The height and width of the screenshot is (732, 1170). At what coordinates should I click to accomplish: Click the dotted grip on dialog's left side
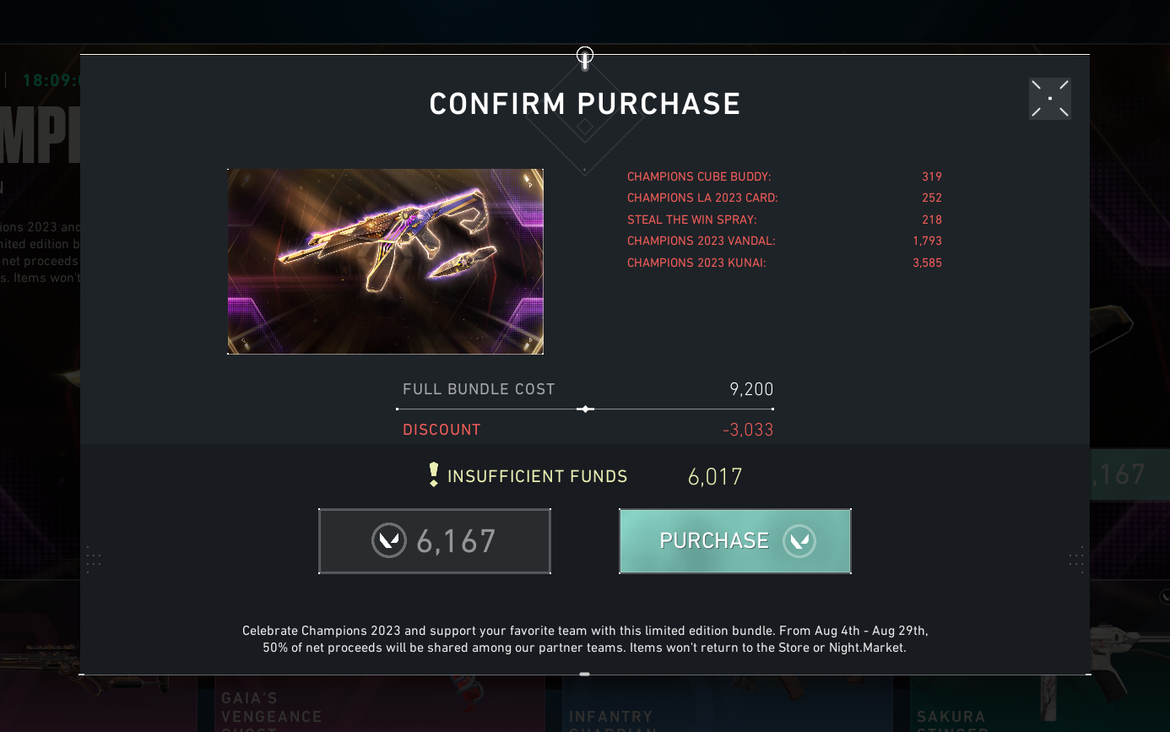point(94,559)
